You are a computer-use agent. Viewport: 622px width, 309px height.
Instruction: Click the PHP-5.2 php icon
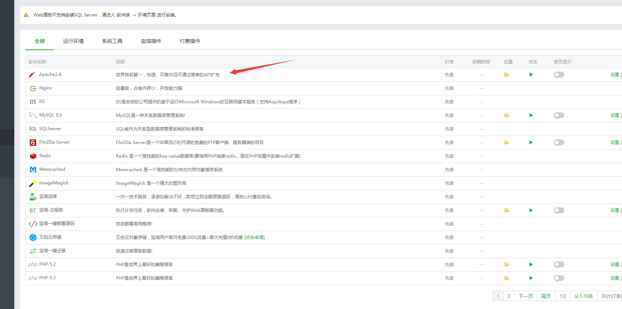[x=33, y=265]
